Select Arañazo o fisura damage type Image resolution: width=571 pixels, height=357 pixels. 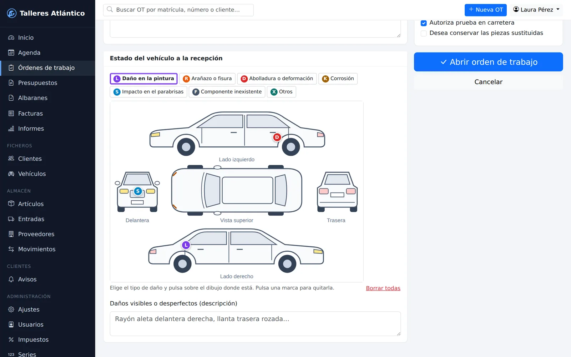coord(207,79)
